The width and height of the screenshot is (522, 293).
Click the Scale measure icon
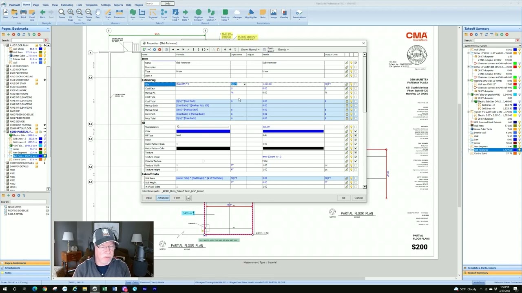tap(108, 14)
